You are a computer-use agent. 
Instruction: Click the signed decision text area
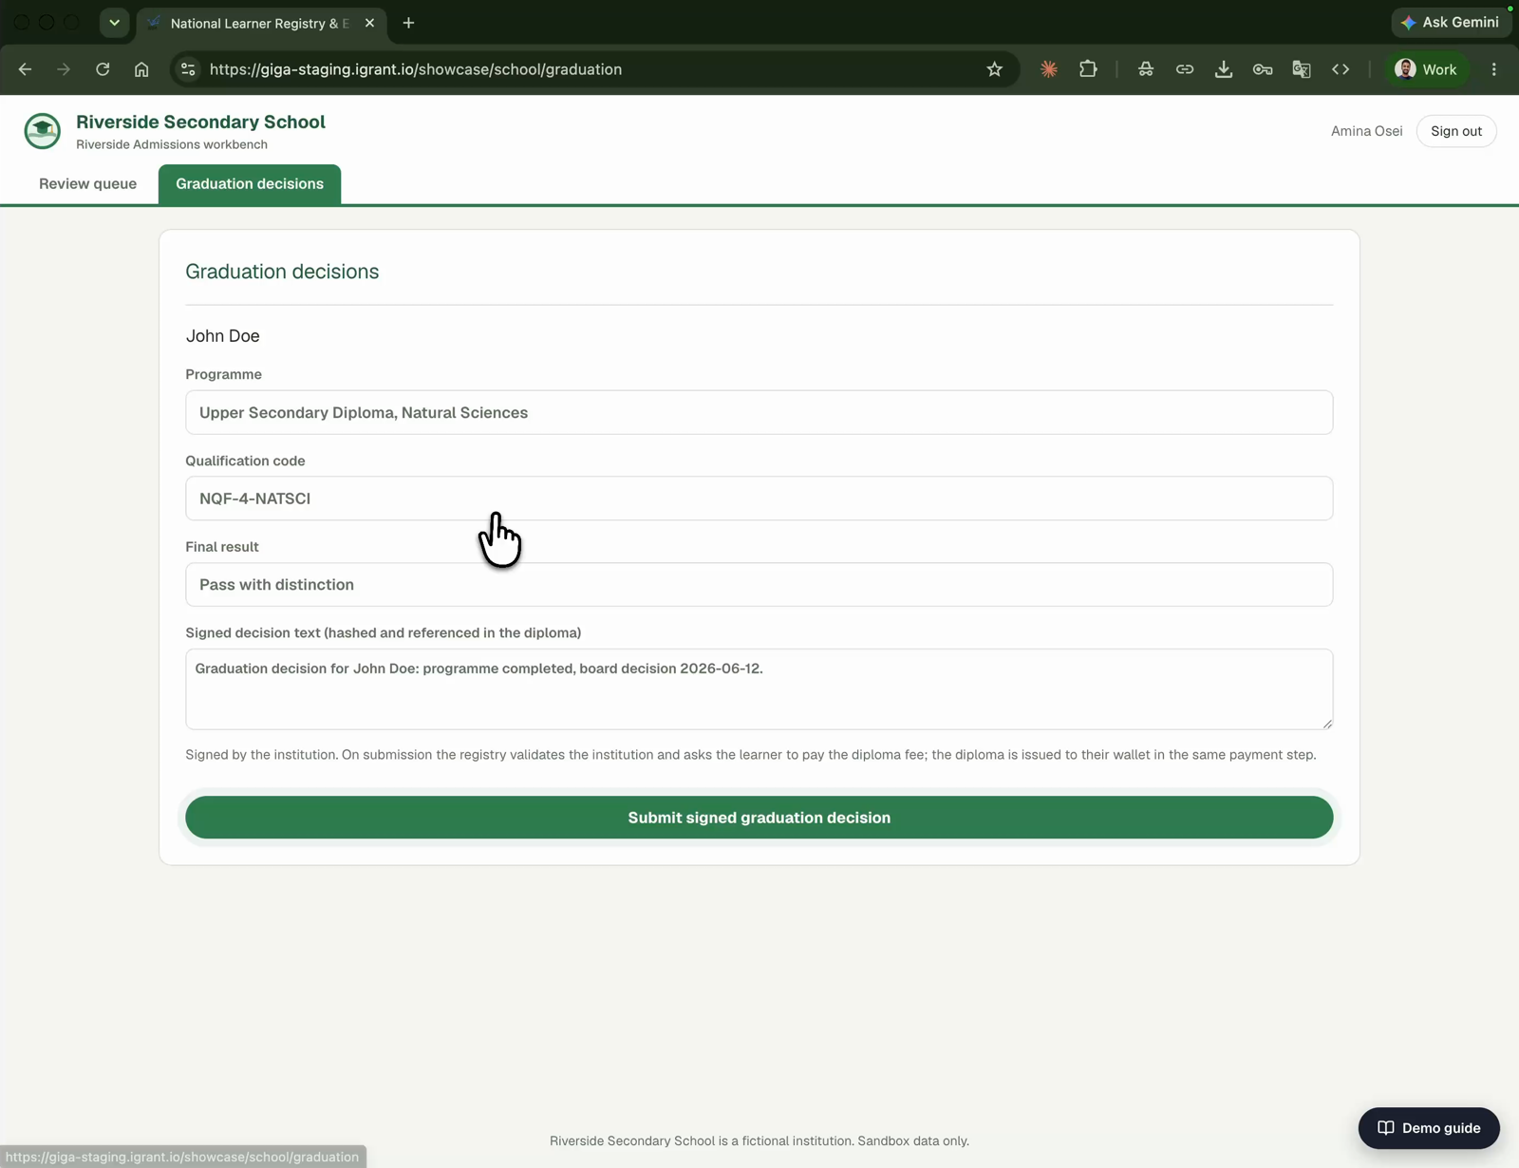759,689
